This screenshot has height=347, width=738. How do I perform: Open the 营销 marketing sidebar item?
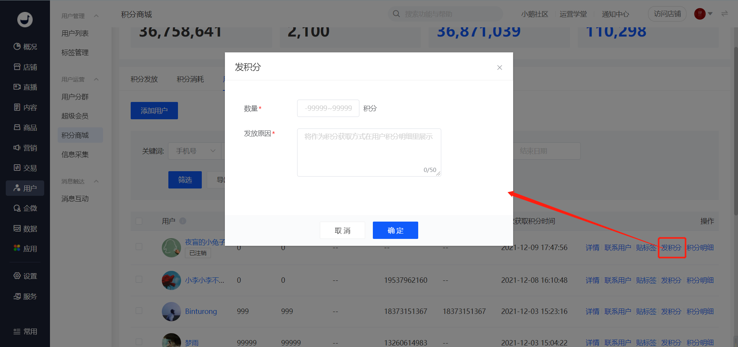coord(25,148)
